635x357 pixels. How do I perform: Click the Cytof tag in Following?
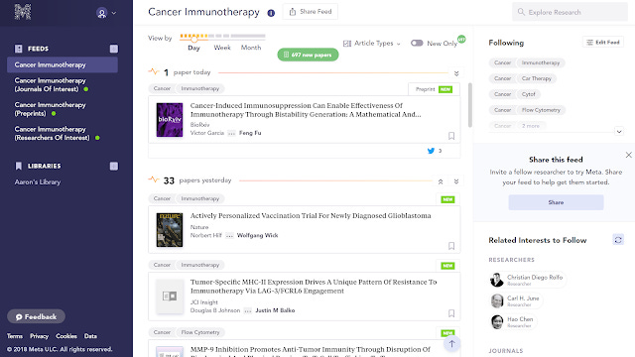[x=528, y=94]
